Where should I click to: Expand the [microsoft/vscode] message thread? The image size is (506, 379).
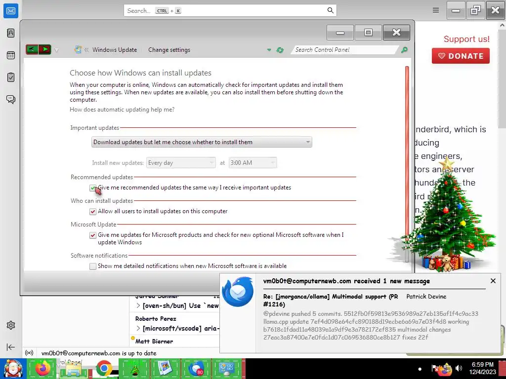[x=138, y=328]
